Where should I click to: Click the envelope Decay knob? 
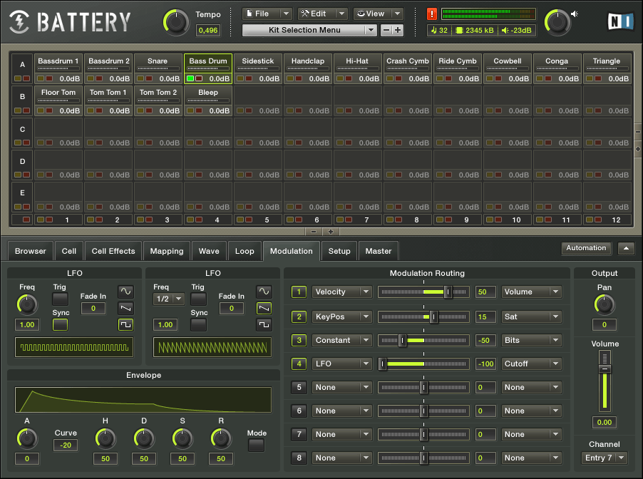pyautogui.click(x=144, y=438)
